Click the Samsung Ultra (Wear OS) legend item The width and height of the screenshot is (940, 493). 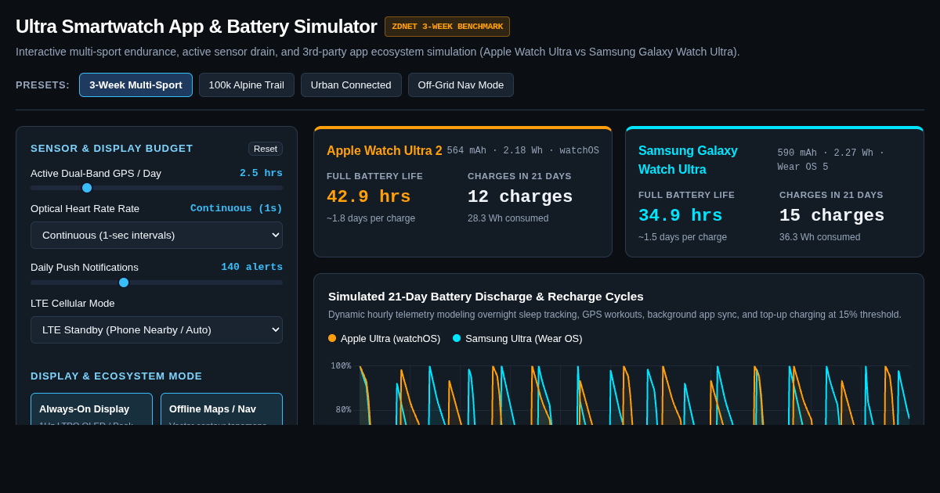click(517, 338)
